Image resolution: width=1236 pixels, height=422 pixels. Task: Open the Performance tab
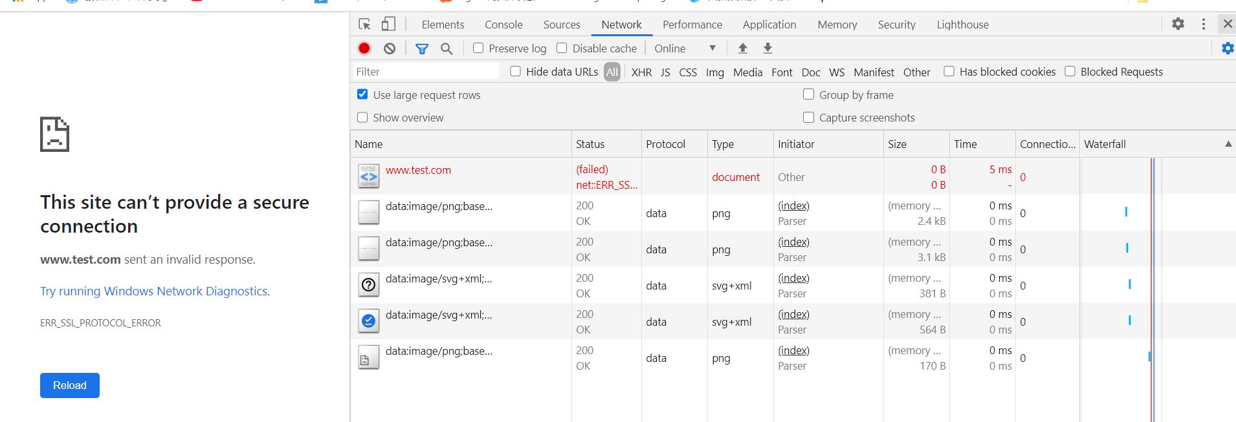692,25
